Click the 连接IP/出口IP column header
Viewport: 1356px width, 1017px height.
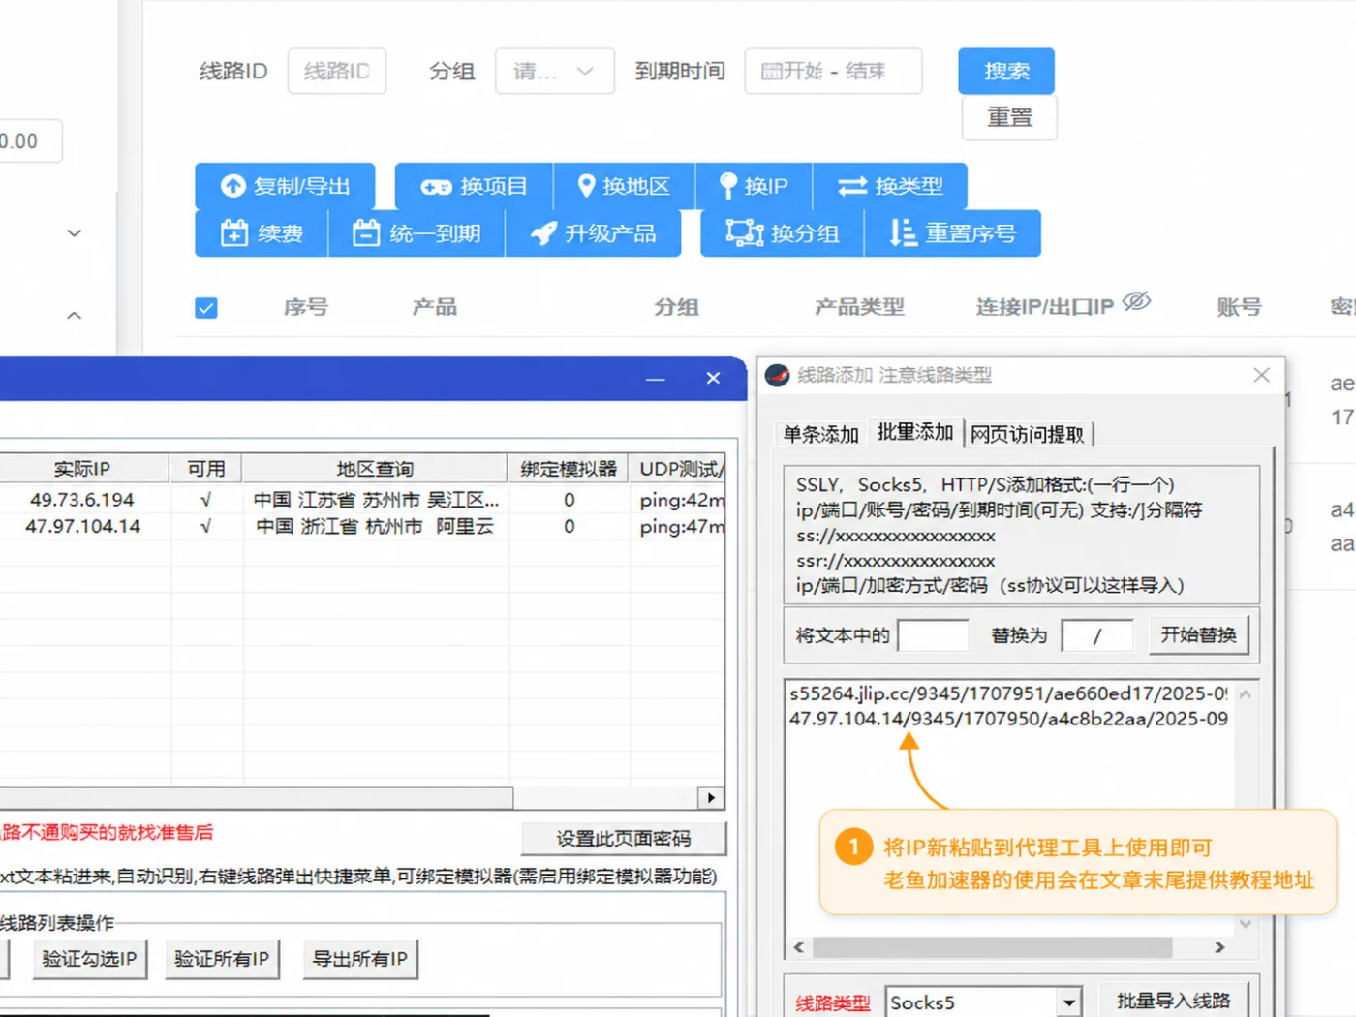pos(1044,307)
